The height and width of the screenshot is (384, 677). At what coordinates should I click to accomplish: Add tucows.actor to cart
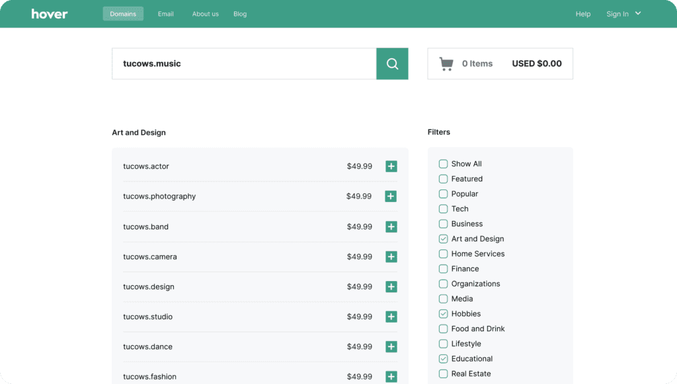click(x=391, y=166)
